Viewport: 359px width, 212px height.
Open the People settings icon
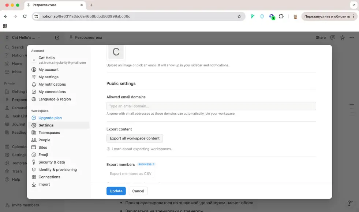[34, 140]
